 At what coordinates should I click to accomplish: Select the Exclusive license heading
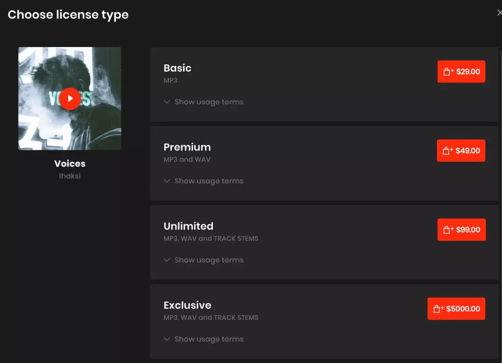(x=187, y=305)
